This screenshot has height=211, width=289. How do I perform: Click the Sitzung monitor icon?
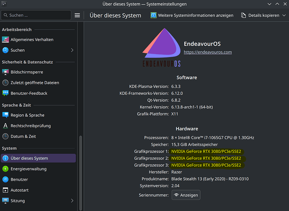click(5, 201)
